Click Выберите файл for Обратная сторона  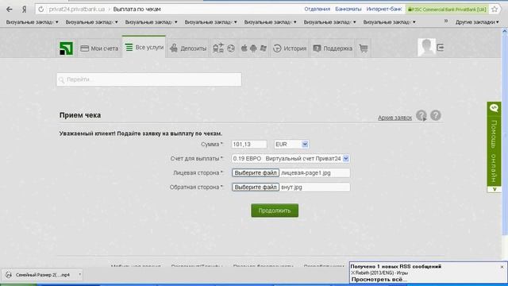(256, 187)
